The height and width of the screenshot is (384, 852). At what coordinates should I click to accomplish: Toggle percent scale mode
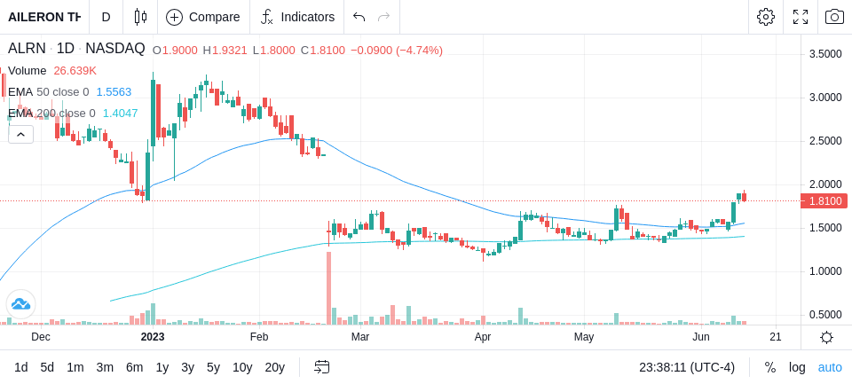770,367
